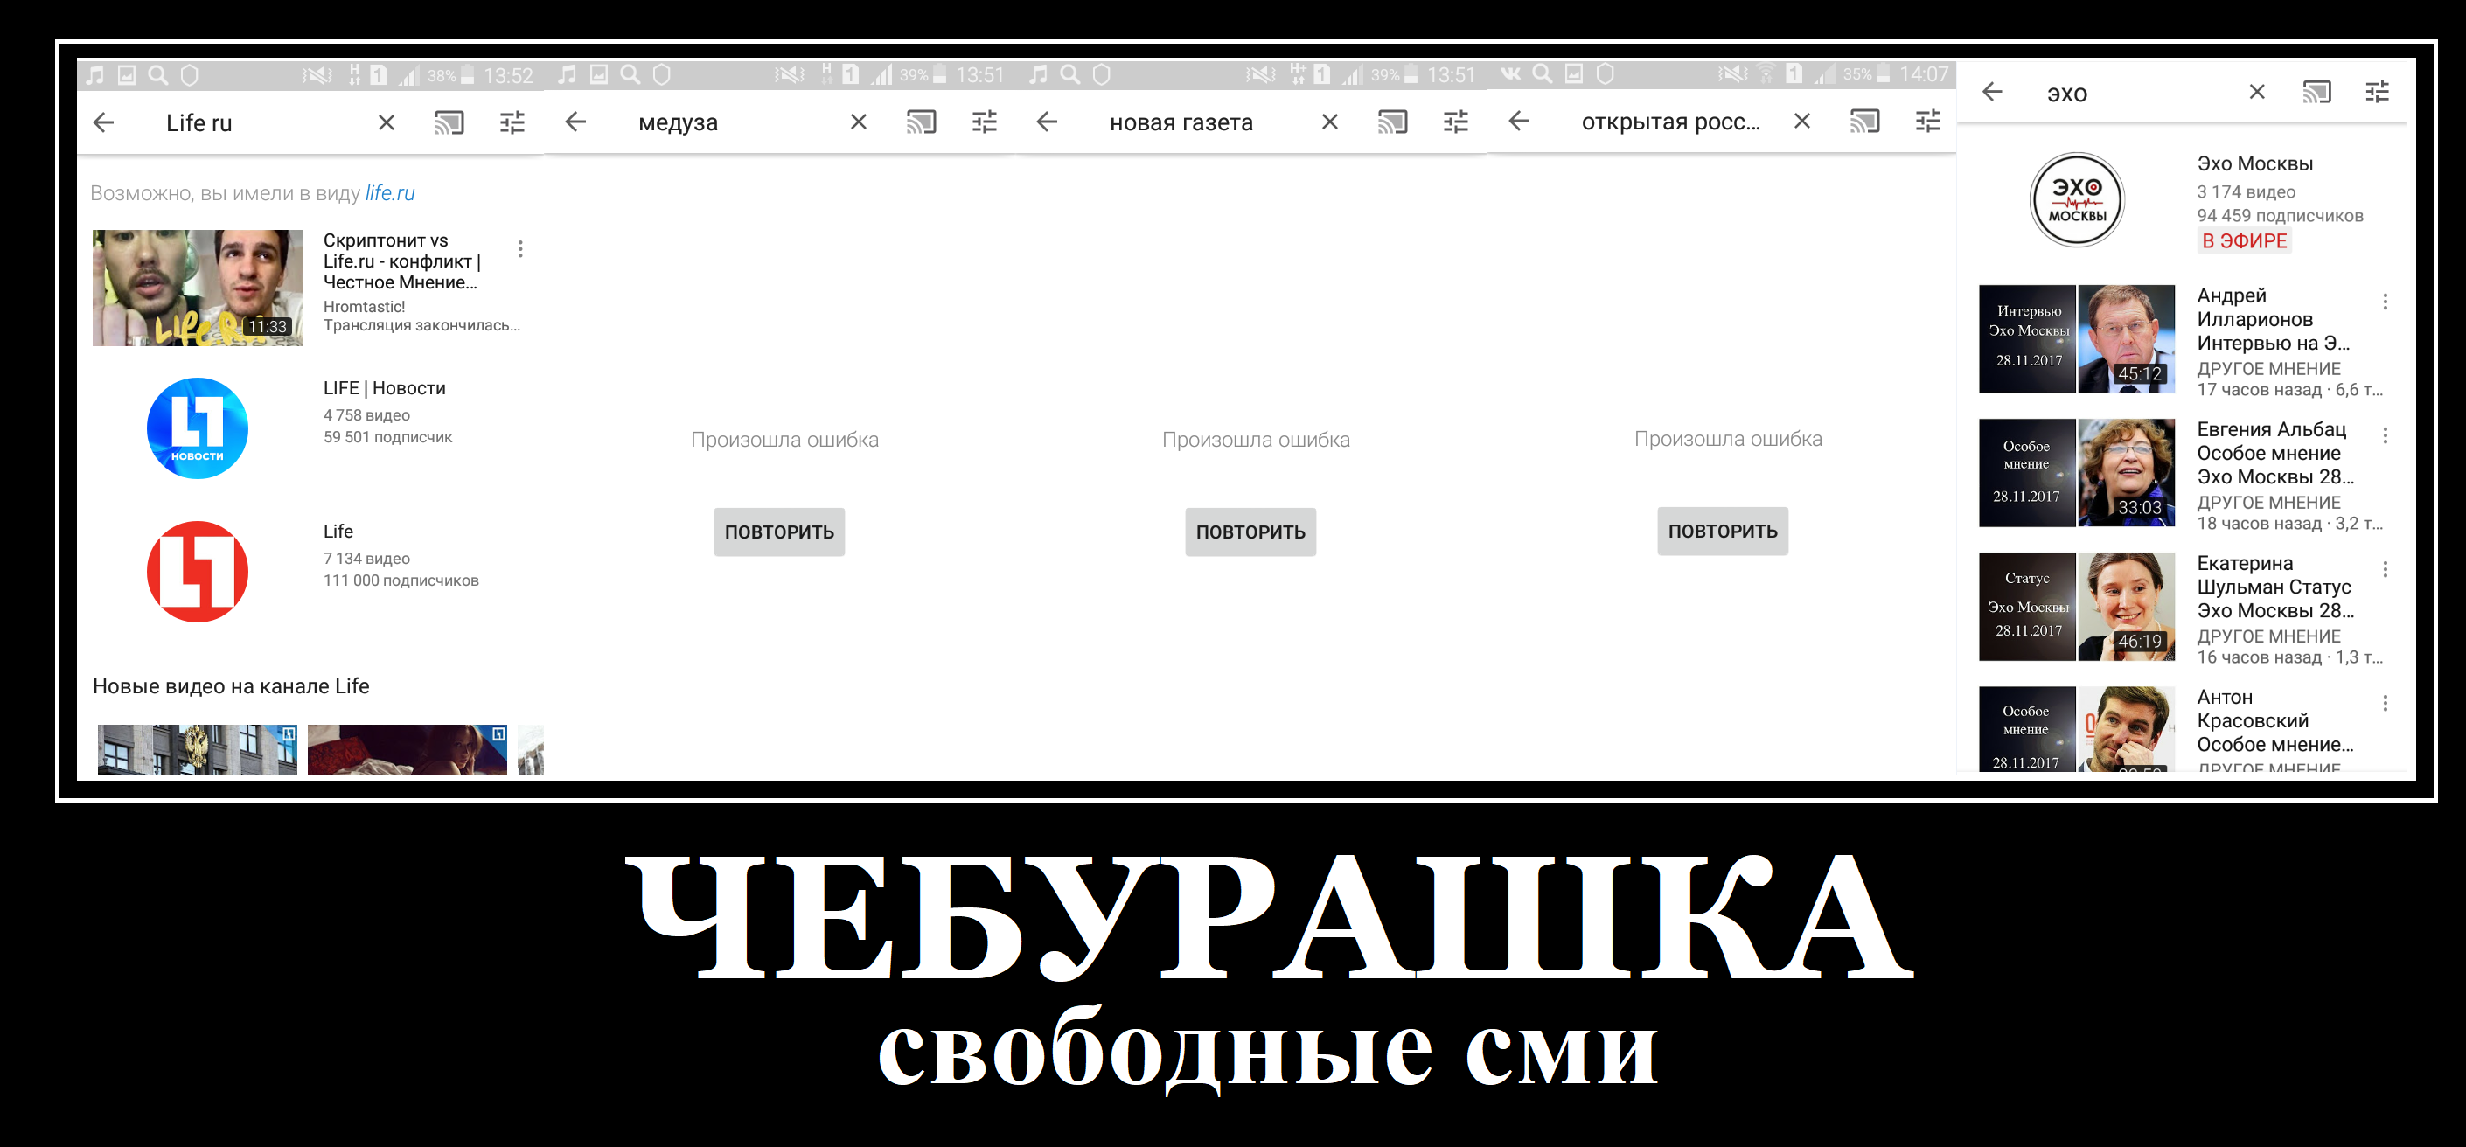Viewport: 2466px width, 1147px height.
Task: Follow the life.ru suggestion link
Action: [390, 193]
